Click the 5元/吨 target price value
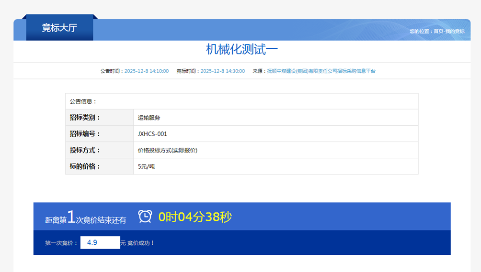481x272 pixels. tap(146, 166)
